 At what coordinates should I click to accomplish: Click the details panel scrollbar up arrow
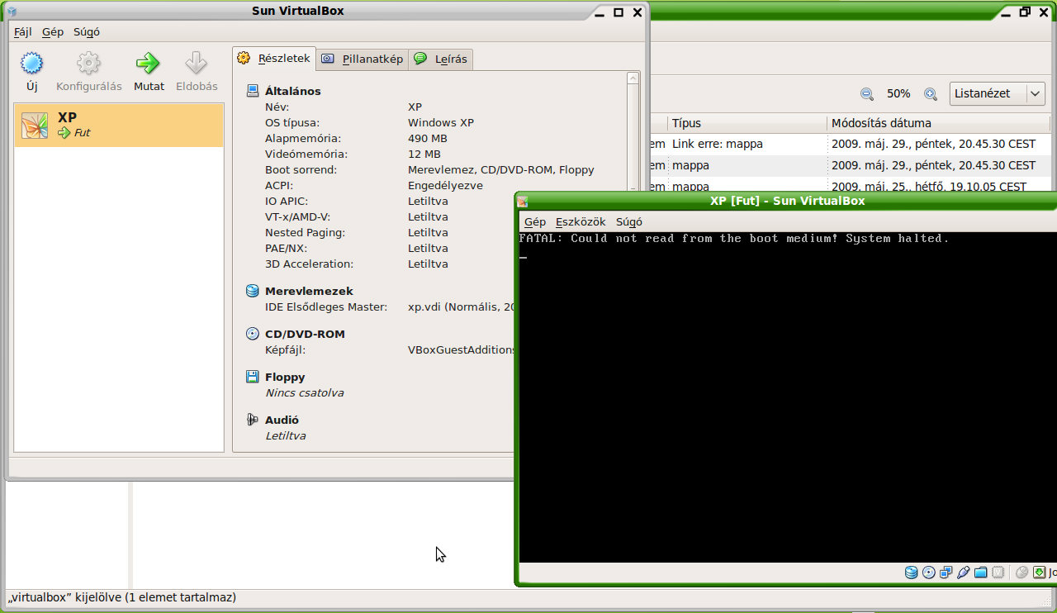pos(633,78)
